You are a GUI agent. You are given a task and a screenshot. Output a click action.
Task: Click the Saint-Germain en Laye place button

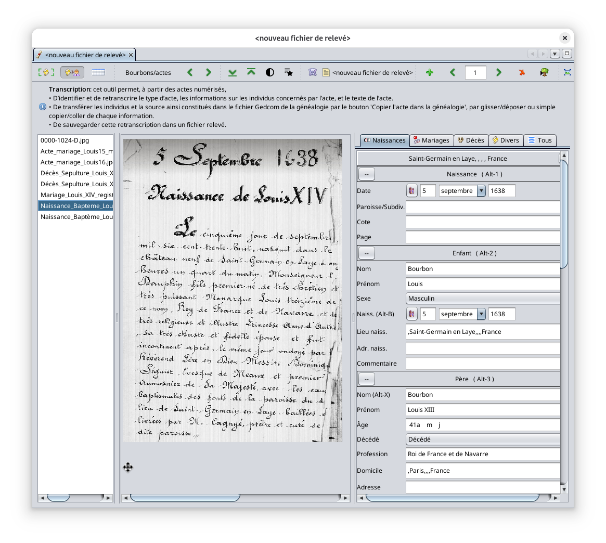(458, 159)
